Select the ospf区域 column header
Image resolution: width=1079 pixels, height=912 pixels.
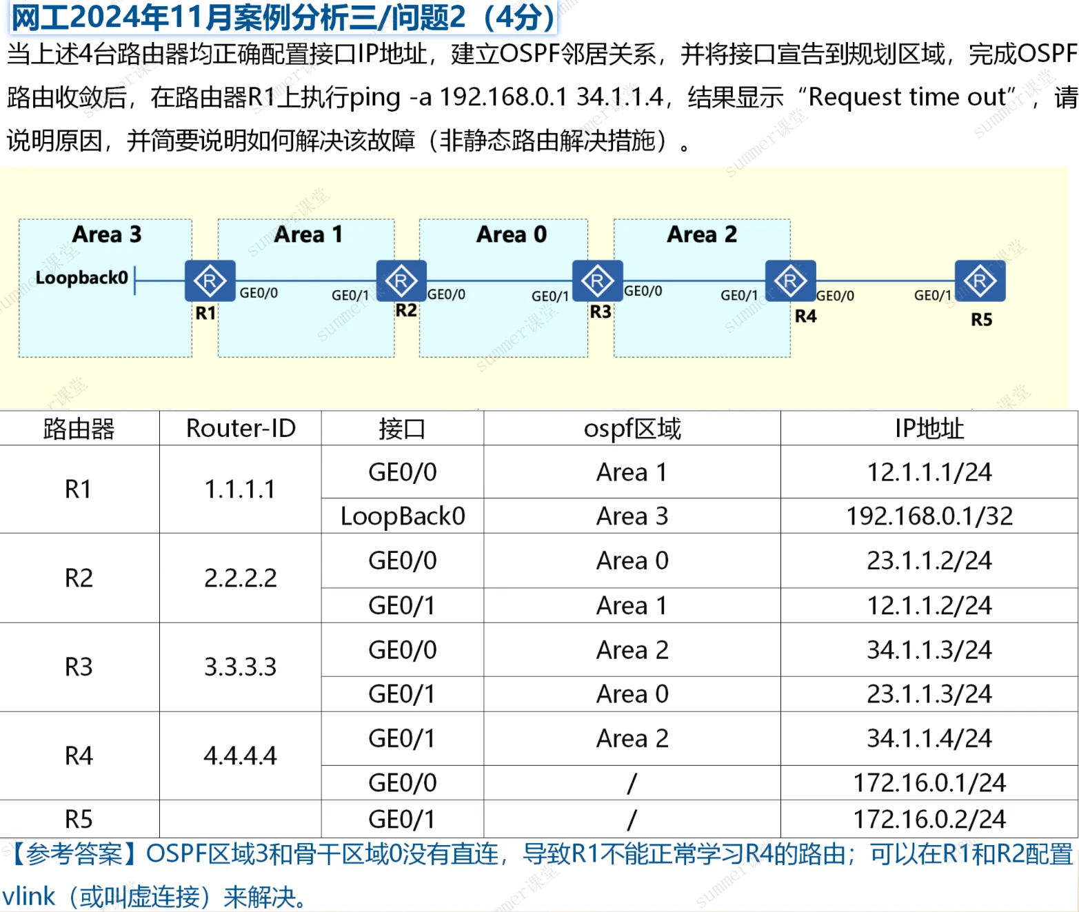632,429
